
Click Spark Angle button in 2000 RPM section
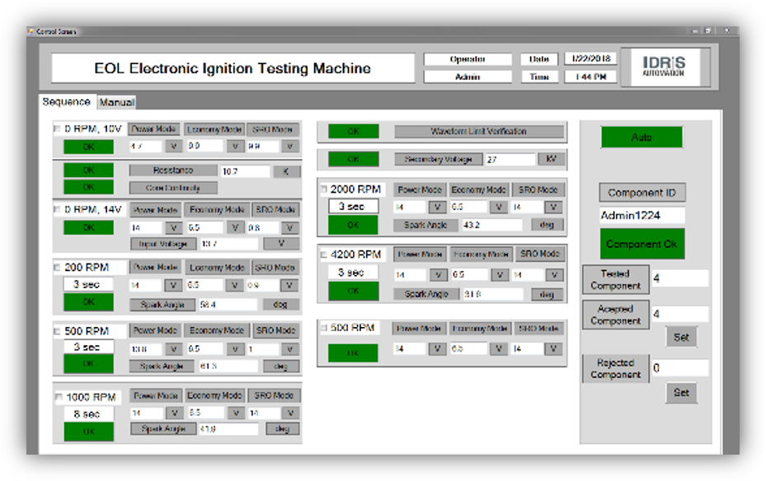click(x=425, y=225)
